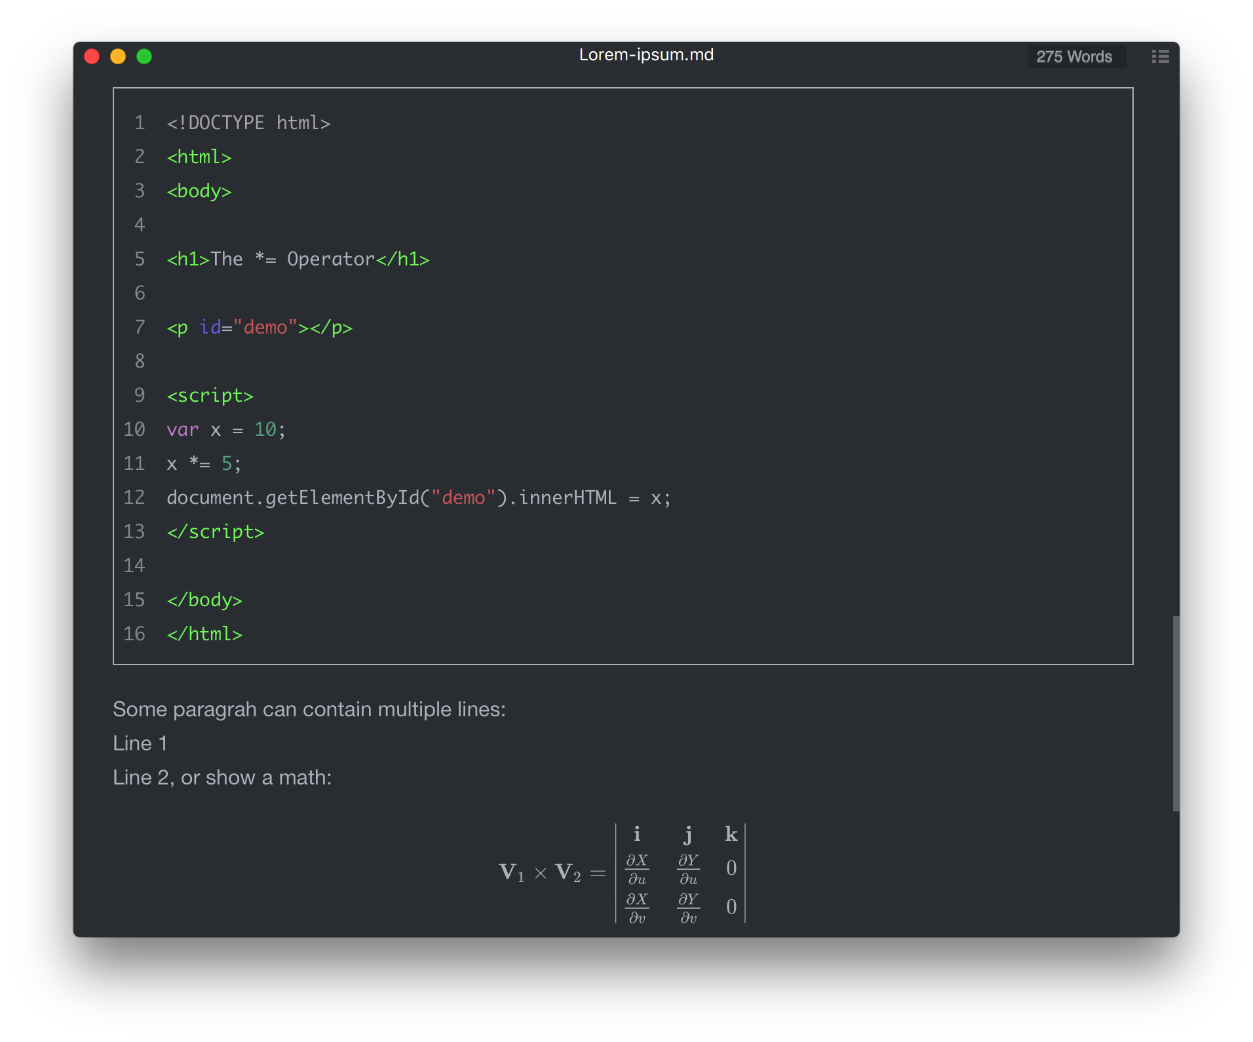Click 'Line 2, or show a math:' text
The image size is (1253, 1042).
click(222, 777)
